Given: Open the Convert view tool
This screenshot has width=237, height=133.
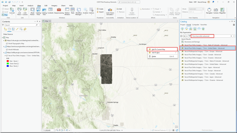Looking at the screenshot, I should click(12, 11).
